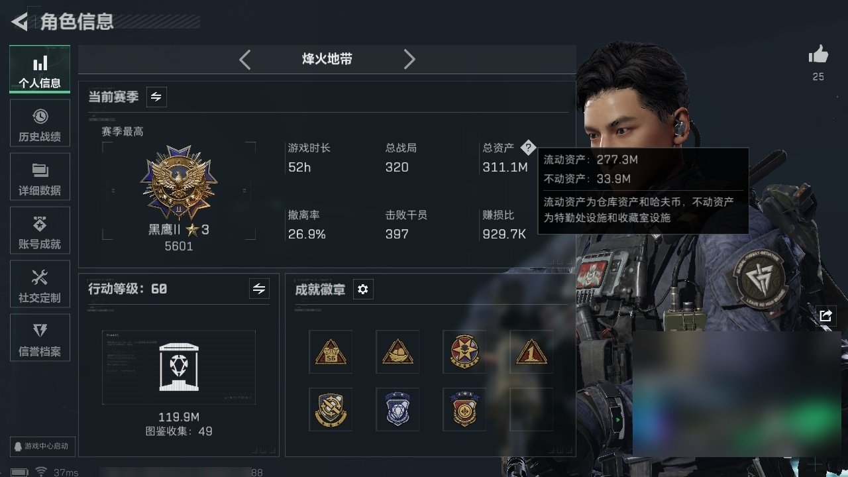Switch to previous mode with left chevron
The width and height of the screenshot is (848, 477).
[x=245, y=60]
